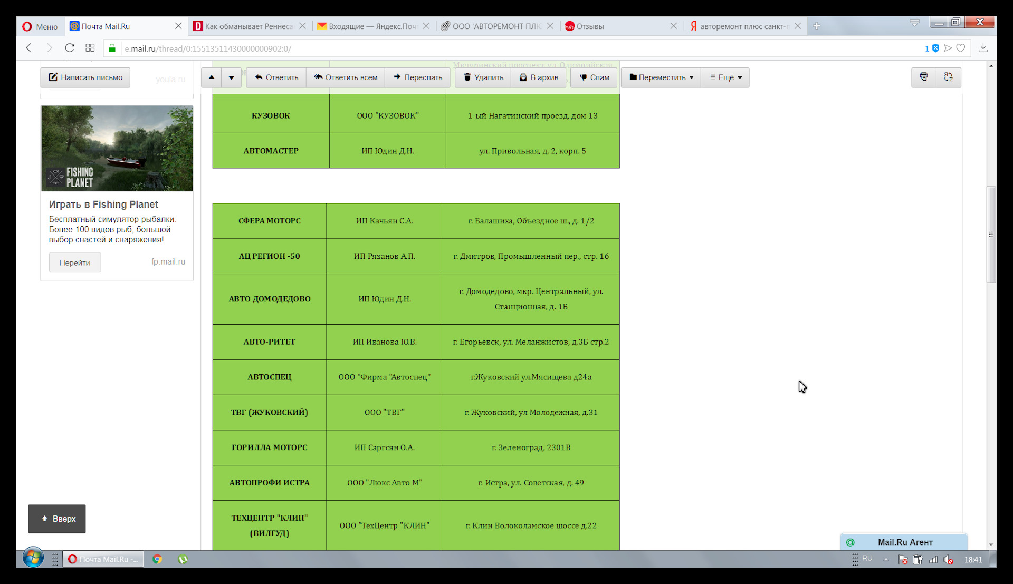Open the system clock showing 18:41
Screen dimensions: 1013x584
click(973, 560)
